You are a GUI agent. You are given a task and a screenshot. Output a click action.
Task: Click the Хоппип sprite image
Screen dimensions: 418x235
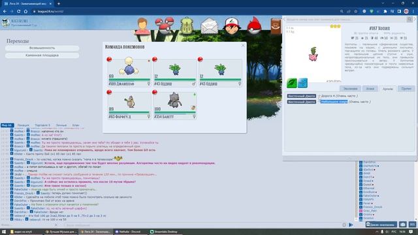pos(313,54)
